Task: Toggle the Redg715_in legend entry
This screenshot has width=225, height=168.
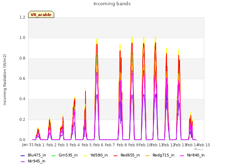Action: 160,155
